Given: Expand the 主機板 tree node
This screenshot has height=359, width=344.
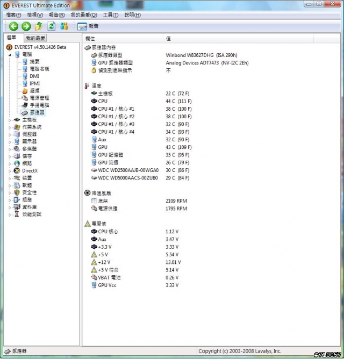Looking at the screenshot, I should [10, 120].
